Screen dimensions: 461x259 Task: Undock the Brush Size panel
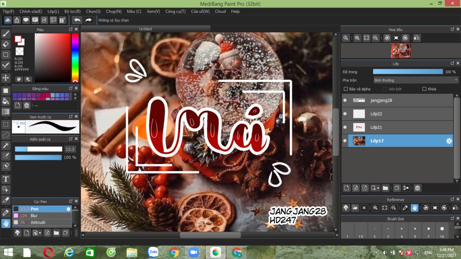(452, 219)
